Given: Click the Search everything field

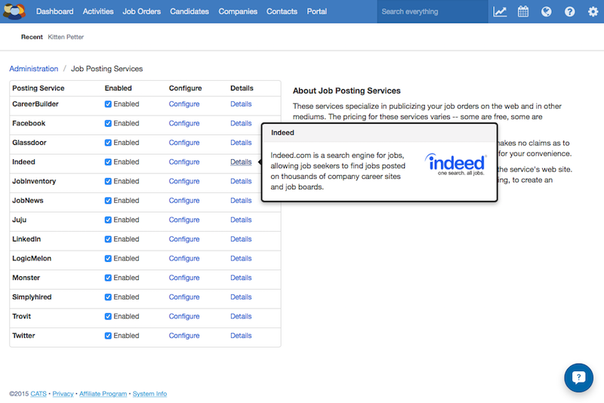Looking at the screenshot, I should click(x=430, y=12).
